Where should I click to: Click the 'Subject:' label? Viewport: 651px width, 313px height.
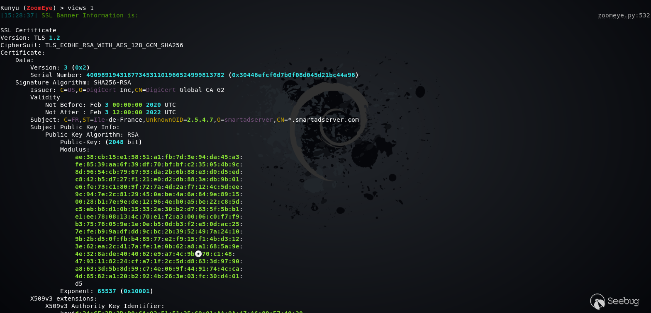click(x=45, y=120)
